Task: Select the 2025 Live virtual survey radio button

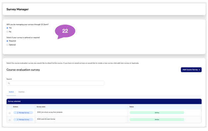Action: [x=10, y=113]
